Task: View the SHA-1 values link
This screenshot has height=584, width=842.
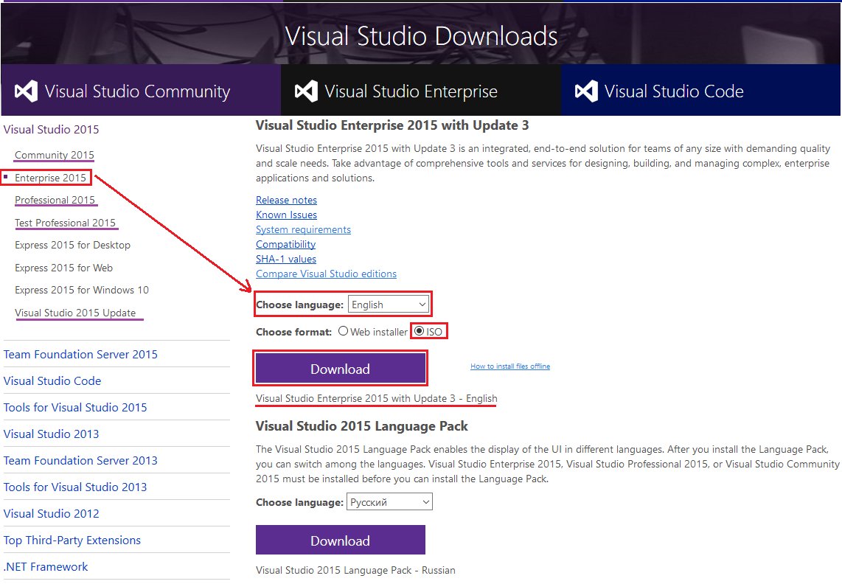Action: coord(285,259)
